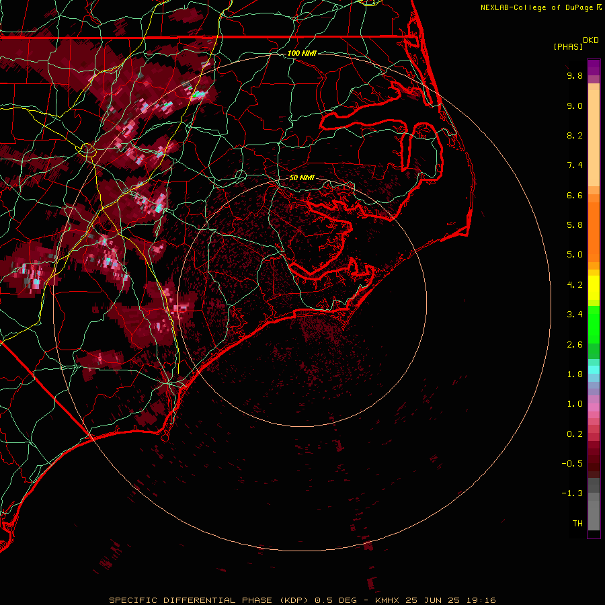
Task: Click the 5.0 value on the scale
Action: tap(575, 255)
